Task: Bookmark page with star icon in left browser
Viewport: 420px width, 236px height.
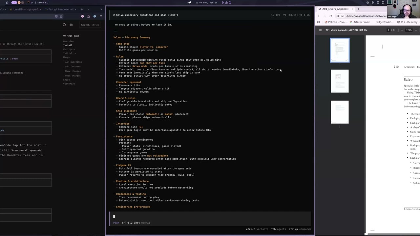Action: click(x=61, y=16)
